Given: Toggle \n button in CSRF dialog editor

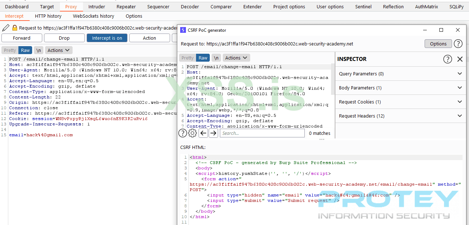Looking at the screenshot, I should tap(216, 58).
